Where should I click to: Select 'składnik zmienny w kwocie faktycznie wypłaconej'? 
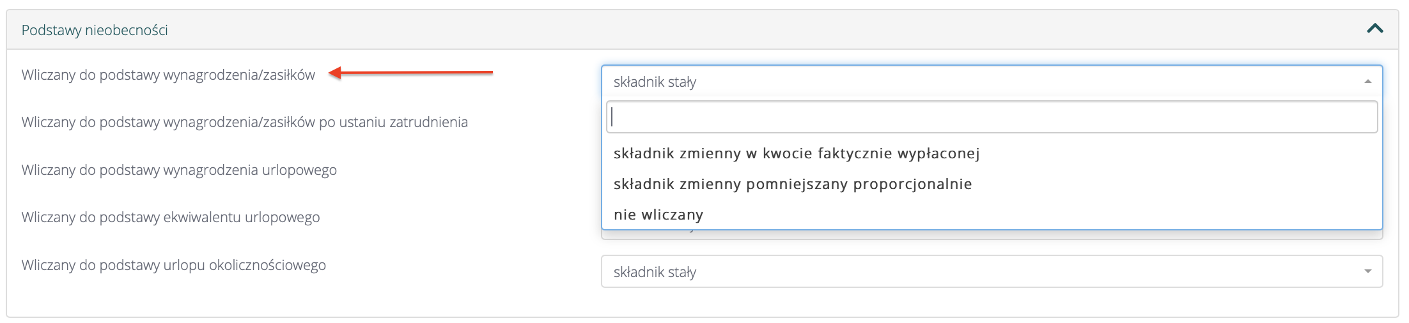tap(796, 153)
